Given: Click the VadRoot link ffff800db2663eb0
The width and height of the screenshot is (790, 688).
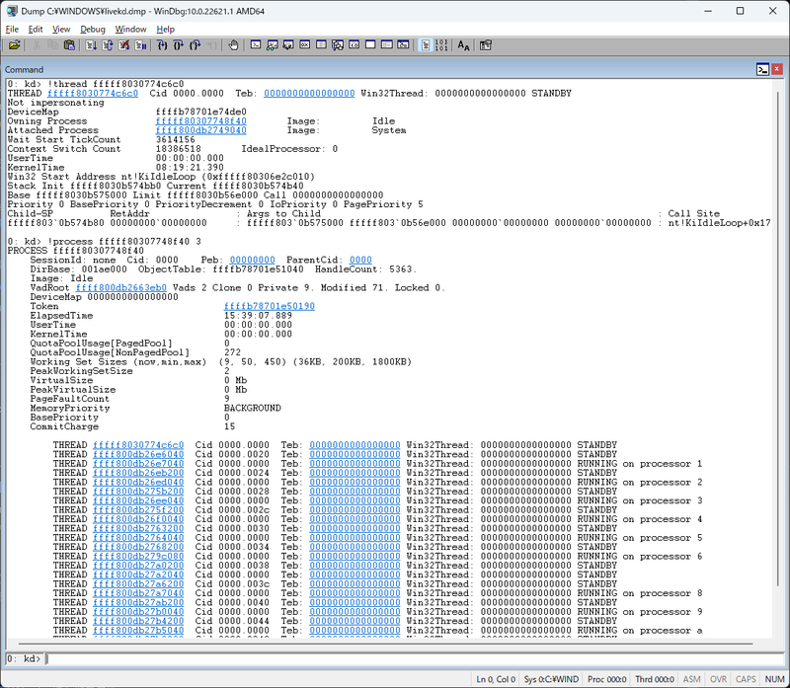Looking at the screenshot, I should tap(121, 287).
